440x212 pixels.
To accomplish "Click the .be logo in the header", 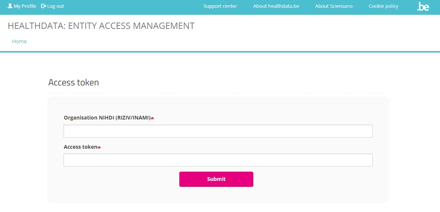I will click(423, 6).
